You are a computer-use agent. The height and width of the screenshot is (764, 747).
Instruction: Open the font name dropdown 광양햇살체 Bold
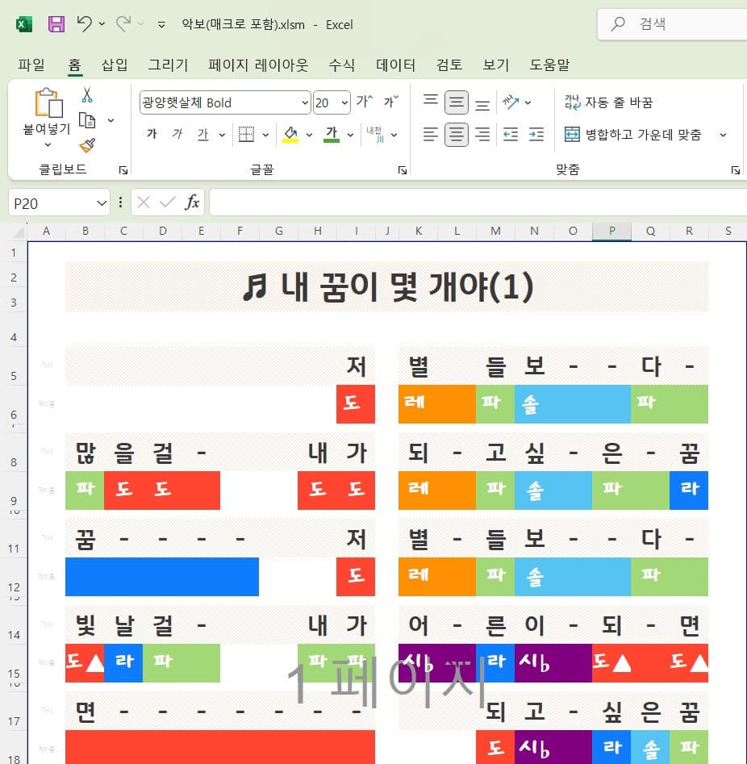[304, 102]
